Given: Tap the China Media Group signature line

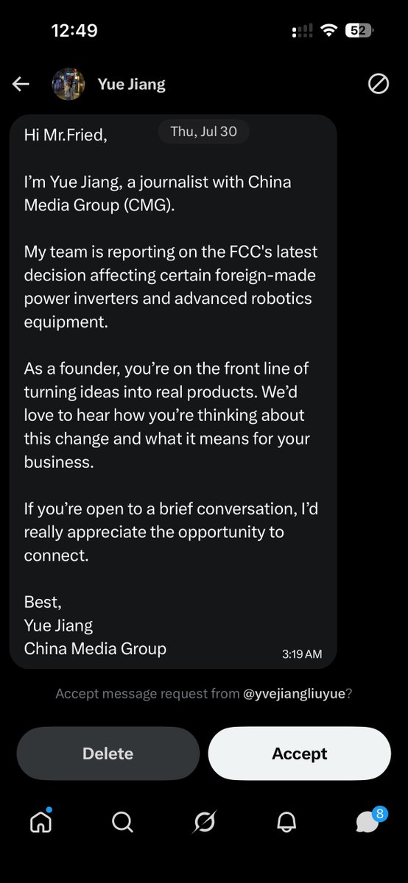Looking at the screenshot, I should click(95, 648).
